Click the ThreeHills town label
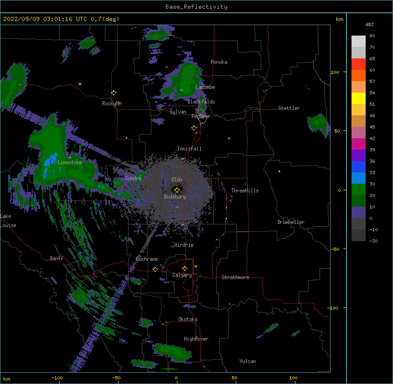This screenshot has height=384, width=393. pyautogui.click(x=245, y=191)
